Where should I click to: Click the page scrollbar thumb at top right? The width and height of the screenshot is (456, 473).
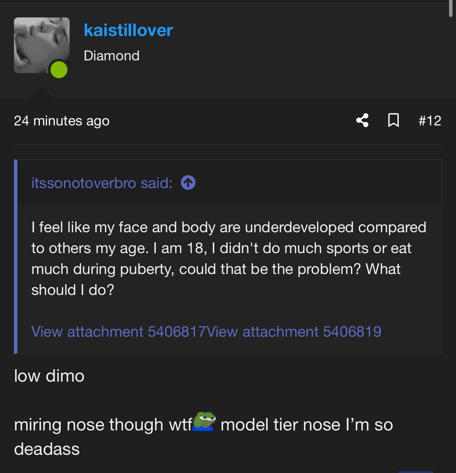[x=451, y=8]
